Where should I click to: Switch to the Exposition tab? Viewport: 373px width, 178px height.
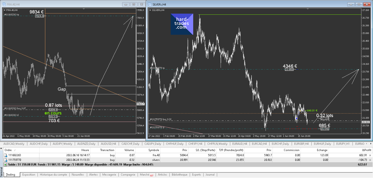pyautogui.click(x=29, y=175)
